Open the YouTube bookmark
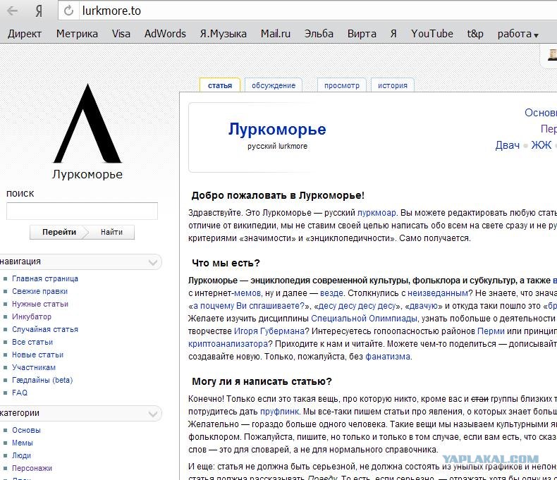Image resolution: width=557 pixels, height=480 pixels. (x=432, y=34)
